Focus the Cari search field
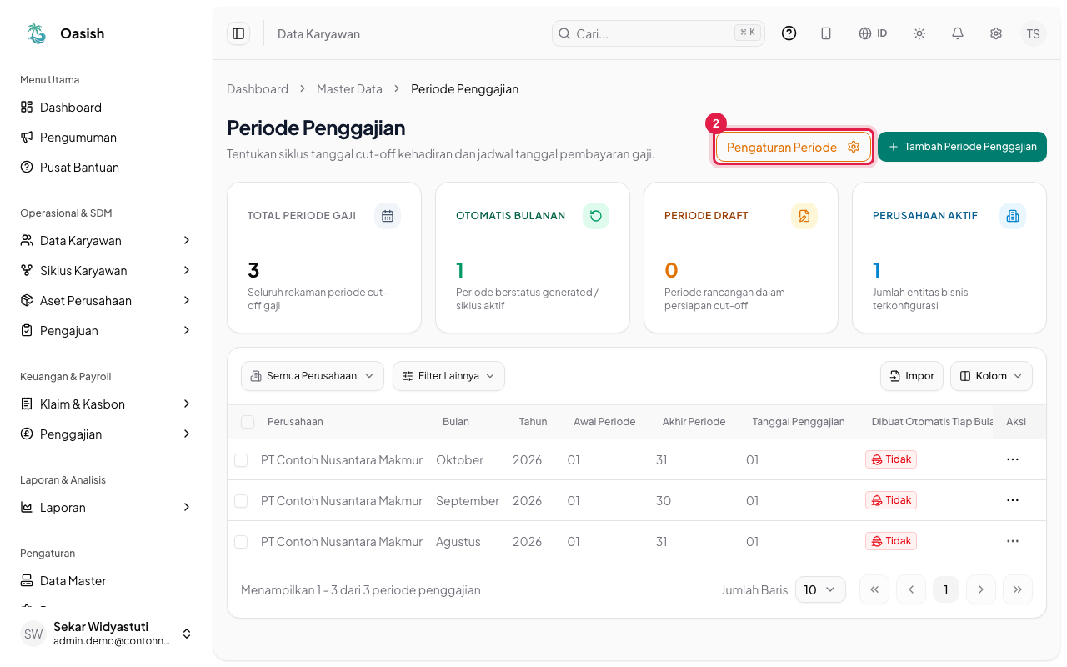This screenshot has height=667, width=1067. 659,33
